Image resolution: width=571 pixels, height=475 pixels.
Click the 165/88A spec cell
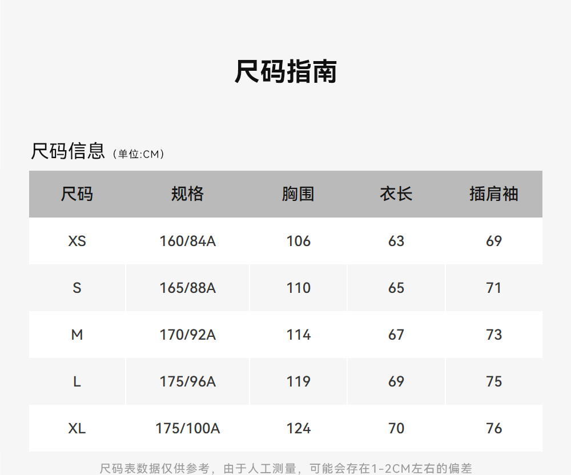click(x=187, y=288)
